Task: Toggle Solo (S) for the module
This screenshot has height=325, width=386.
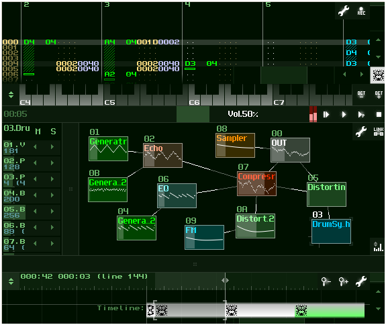Action: click(x=53, y=132)
